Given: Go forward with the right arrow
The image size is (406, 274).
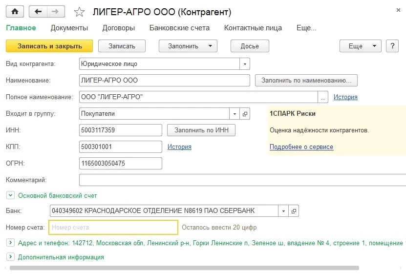Looking at the screenshot, I should [55, 11].
